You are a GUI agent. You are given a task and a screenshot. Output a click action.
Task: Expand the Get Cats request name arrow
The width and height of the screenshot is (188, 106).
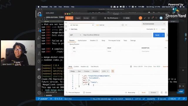[70, 29]
